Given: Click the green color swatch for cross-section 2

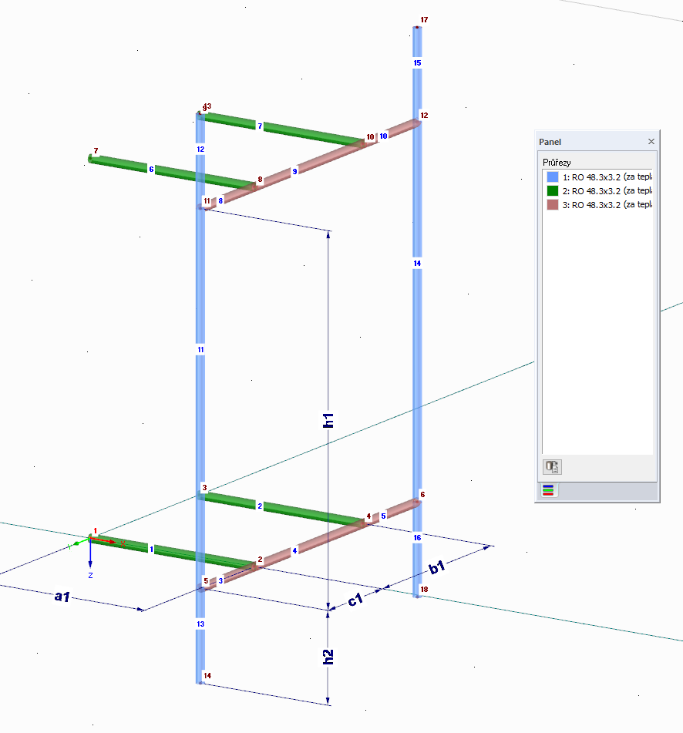Looking at the screenshot, I should (x=553, y=190).
